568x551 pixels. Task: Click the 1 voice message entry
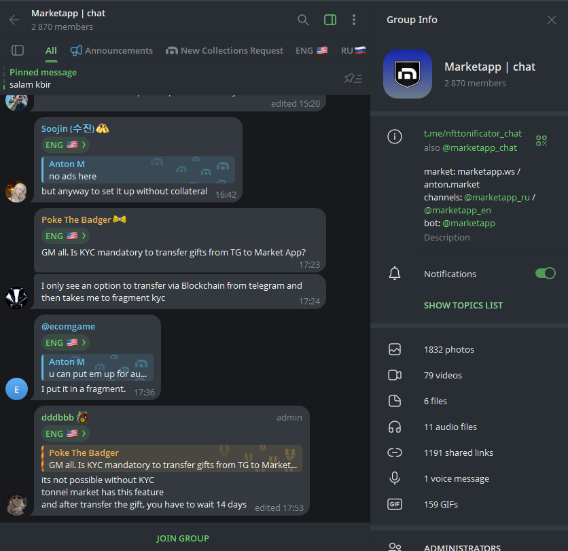(x=469, y=478)
